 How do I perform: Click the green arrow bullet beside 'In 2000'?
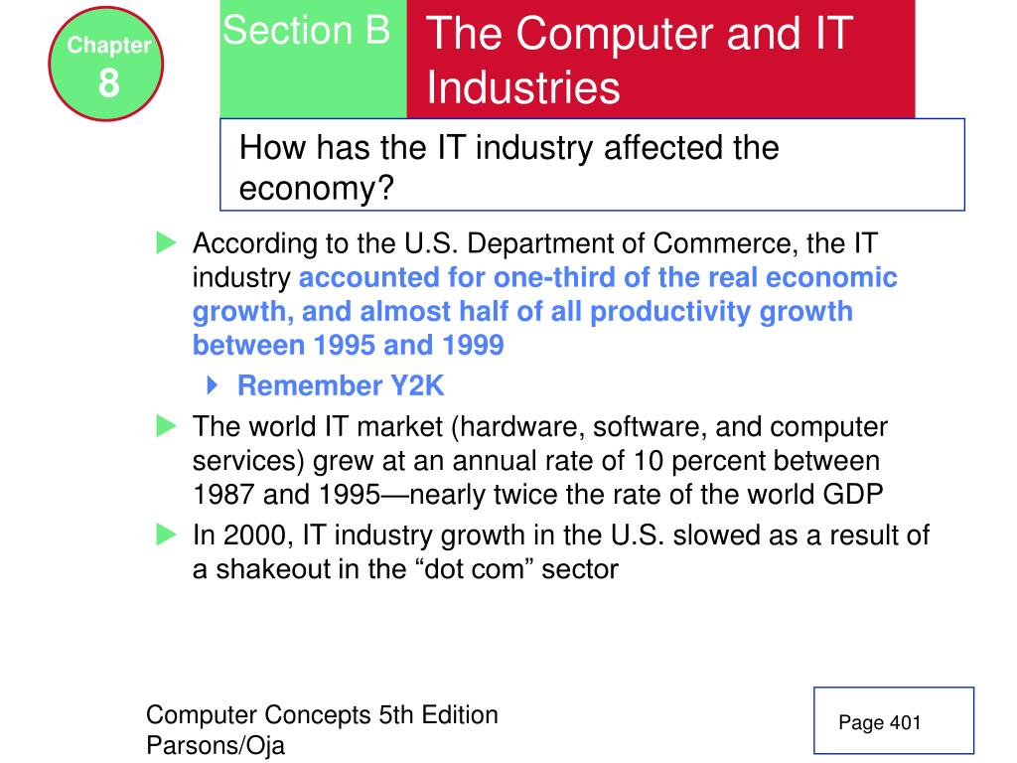[167, 534]
